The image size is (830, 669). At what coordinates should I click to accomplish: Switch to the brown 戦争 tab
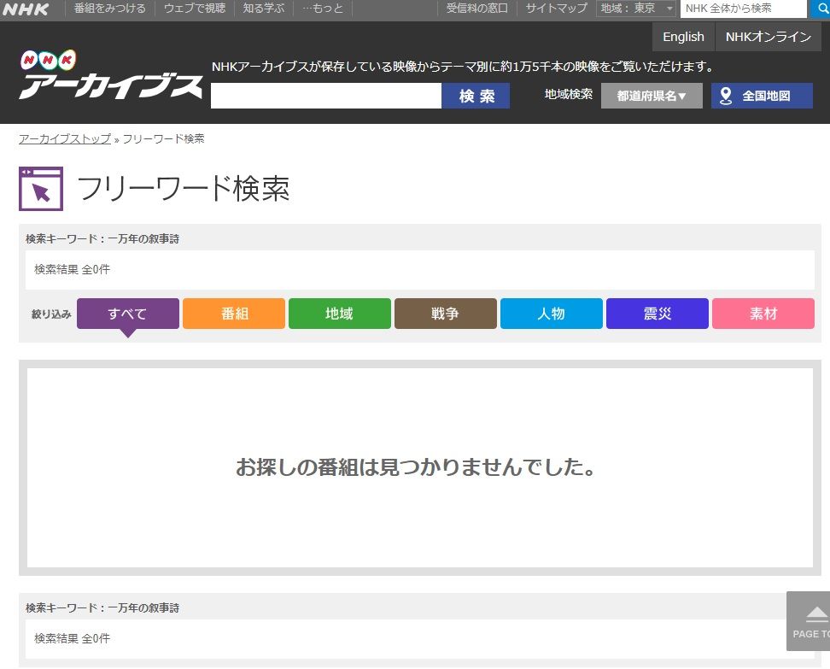point(446,314)
